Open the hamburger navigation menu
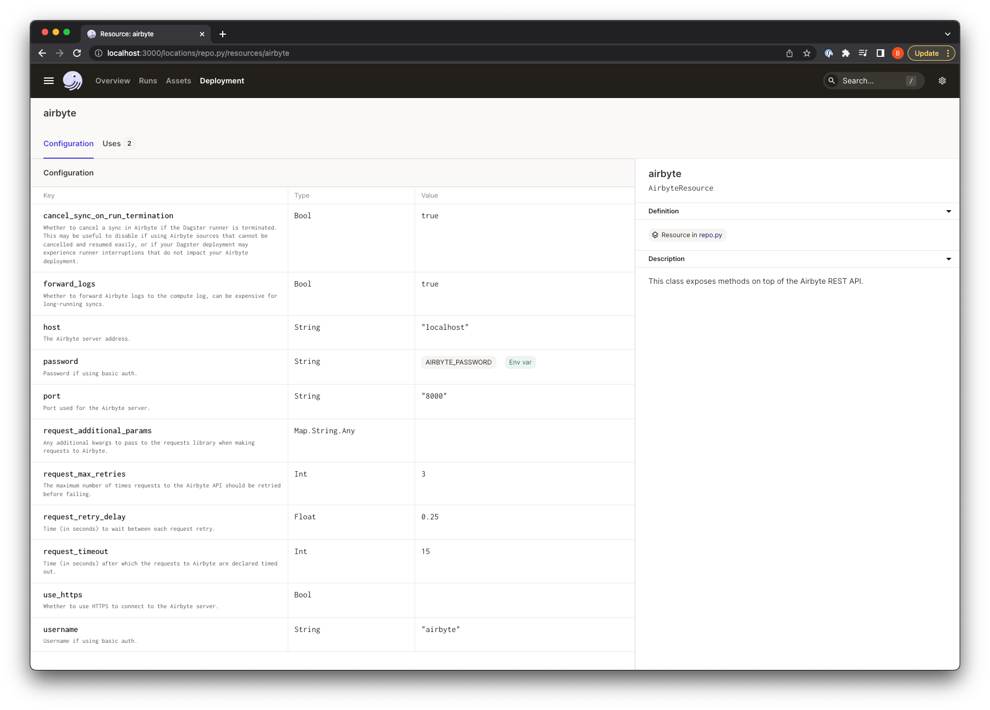This screenshot has width=990, height=710. [49, 81]
